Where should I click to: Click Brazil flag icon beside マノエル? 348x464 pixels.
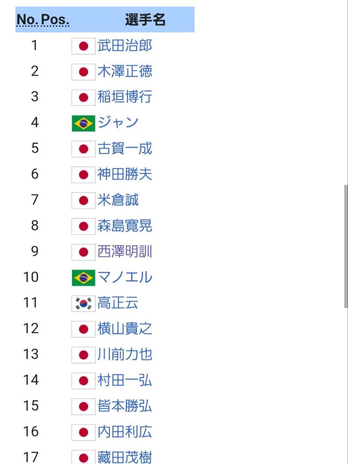[x=83, y=278]
